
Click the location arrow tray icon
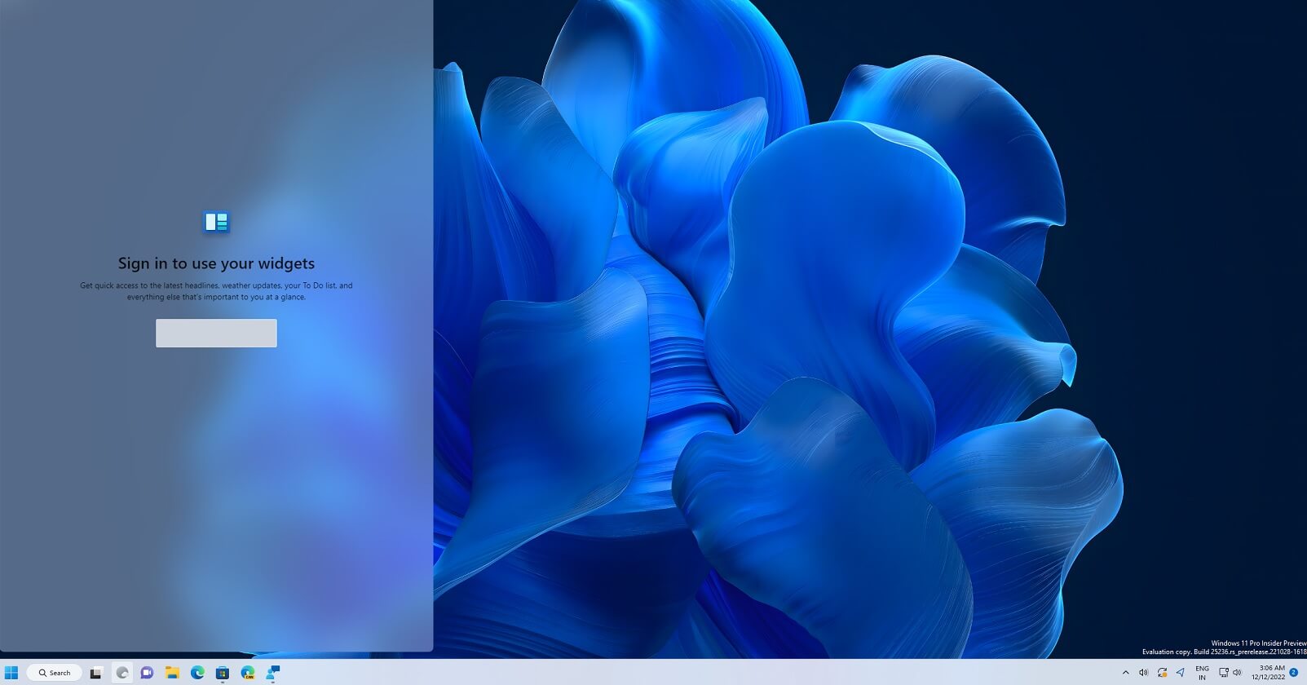click(1180, 673)
